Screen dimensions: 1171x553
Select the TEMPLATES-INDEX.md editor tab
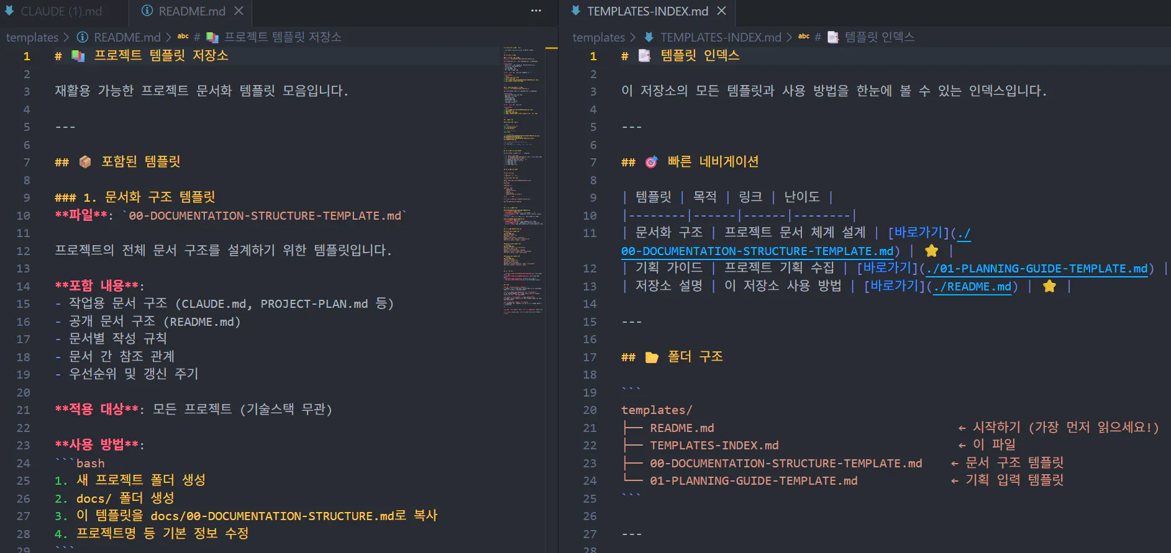tap(647, 11)
